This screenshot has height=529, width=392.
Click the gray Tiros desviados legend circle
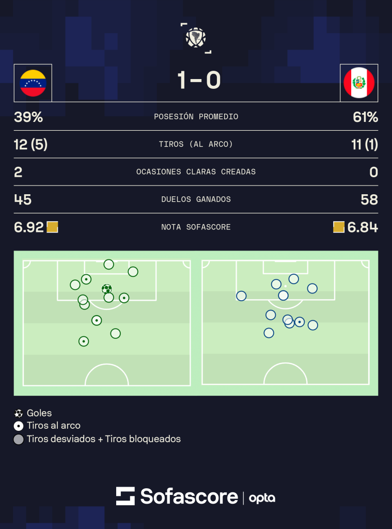[19, 439]
